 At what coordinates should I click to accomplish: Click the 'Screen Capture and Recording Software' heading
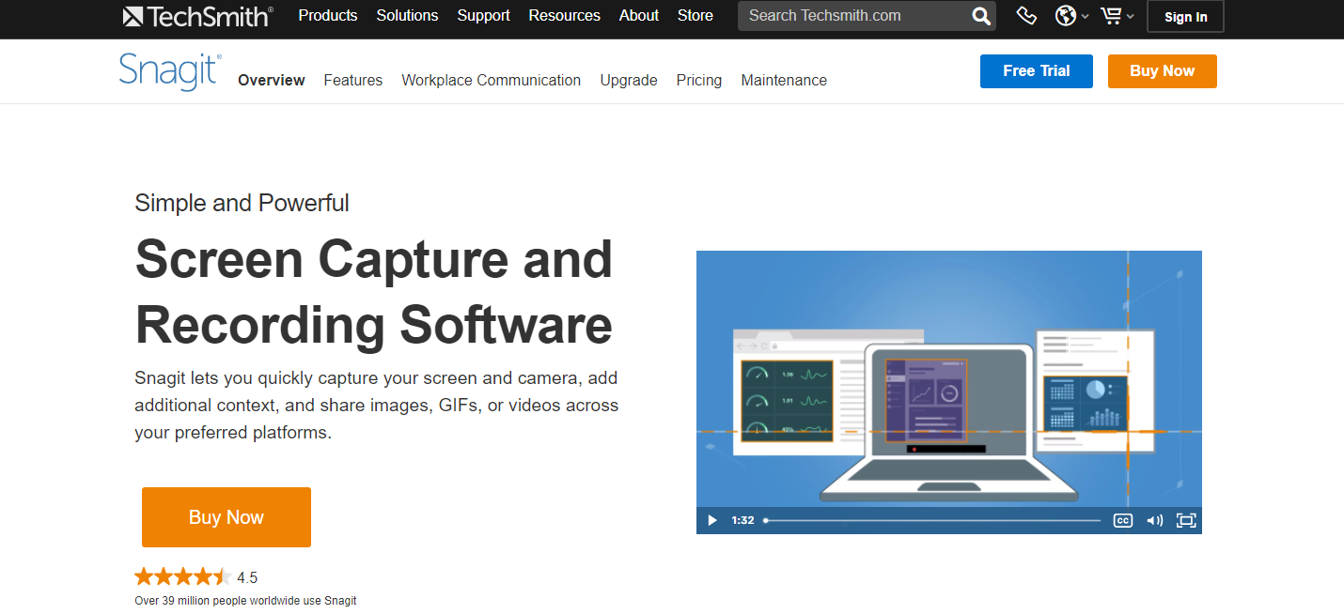point(374,292)
